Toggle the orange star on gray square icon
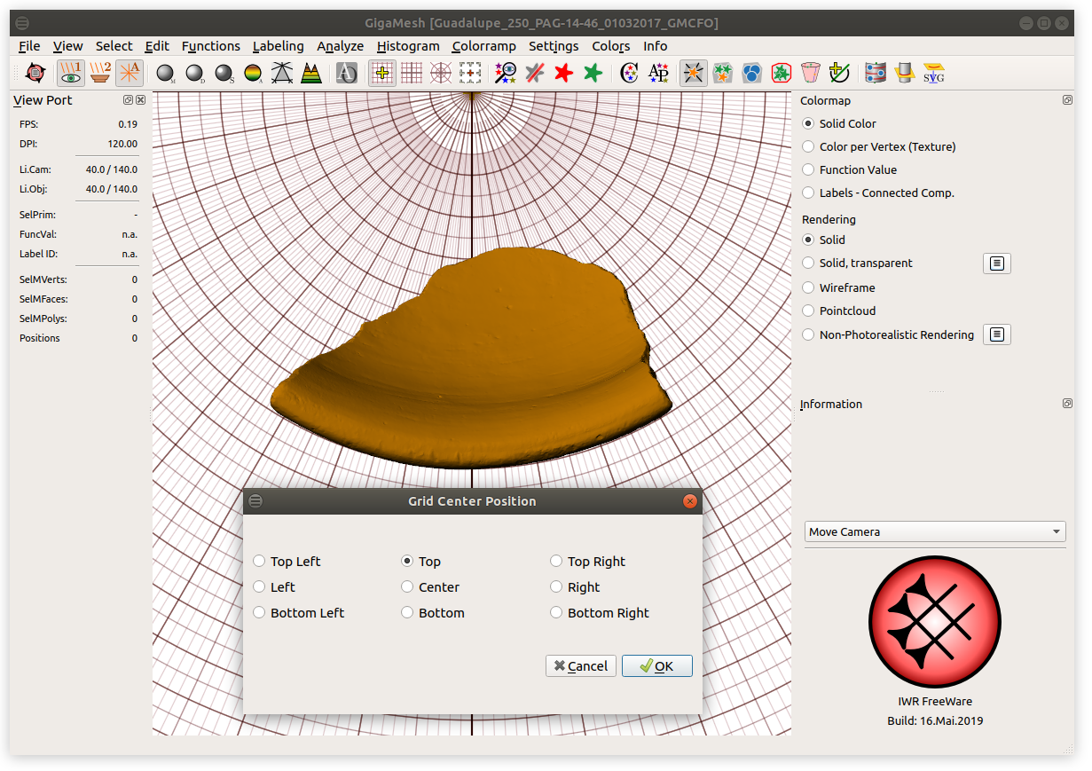The width and height of the screenshot is (1092, 771). (694, 73)
